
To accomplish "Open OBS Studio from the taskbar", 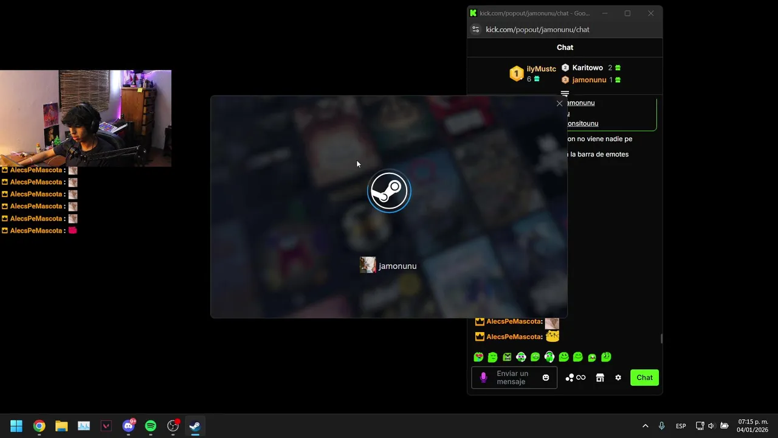I will [173, 426].
